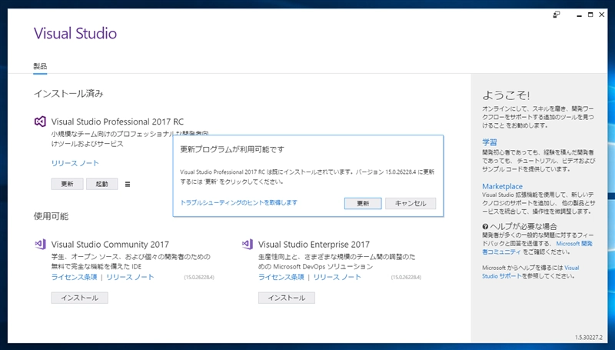
Task: Minimize the Visual Studio installer window
Action: (x=579, y=15)
